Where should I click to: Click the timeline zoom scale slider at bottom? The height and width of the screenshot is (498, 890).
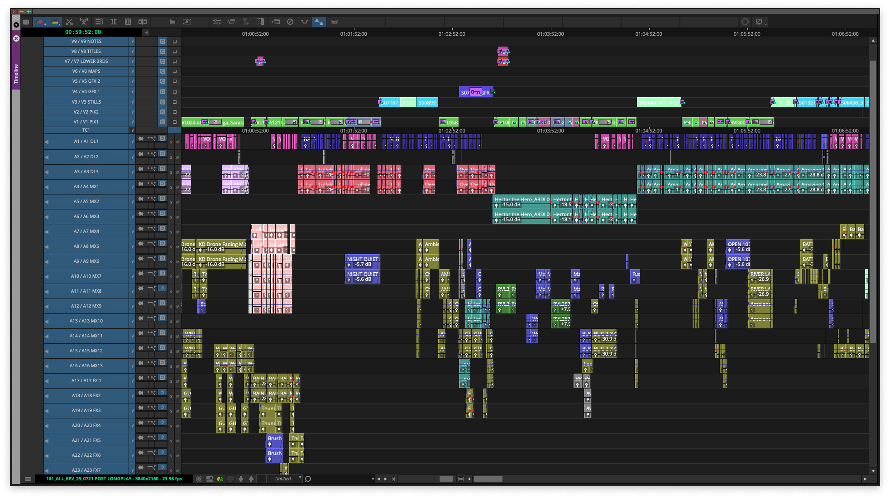tap(446, 479)
